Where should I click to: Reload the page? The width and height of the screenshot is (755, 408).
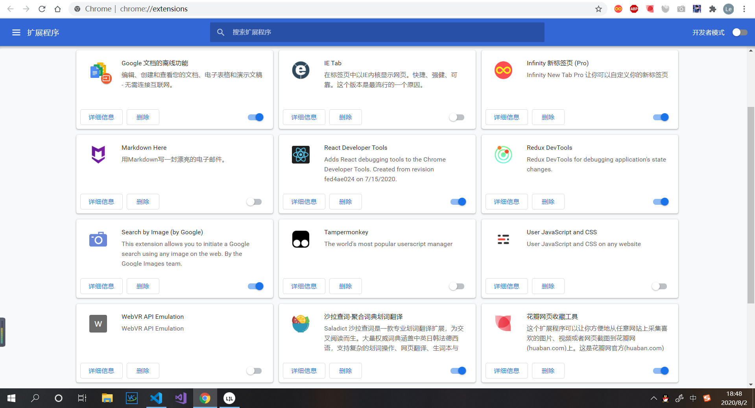(42, 9)
